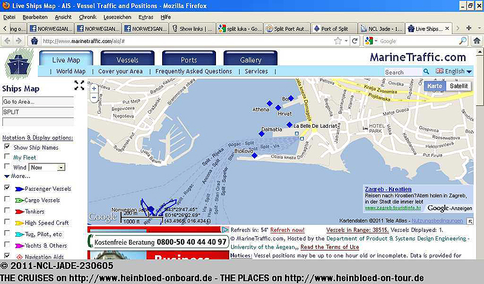
Task: Enable the My Fleet checkbox
Action: 7,156
